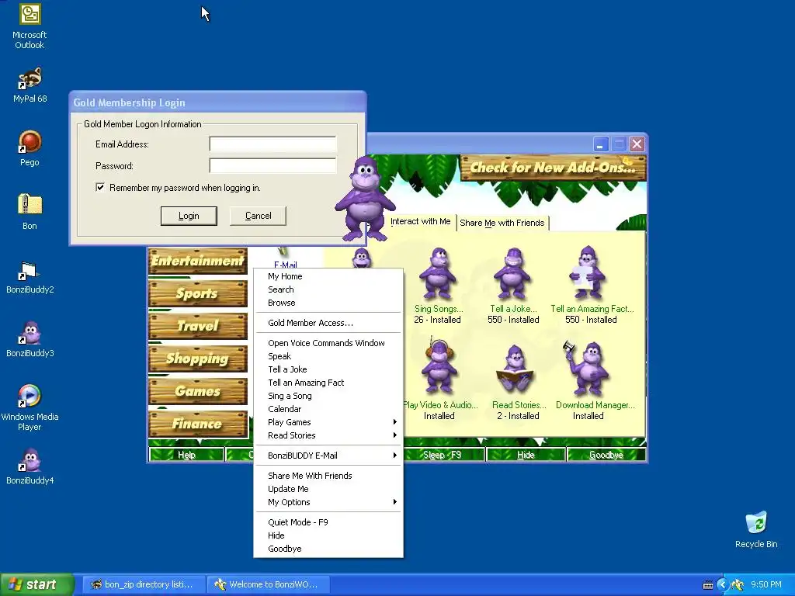Screen dimensions: 795x596
Task: Select the MyPal 68 raccoon icon
Action: click(x=30, y=78)
